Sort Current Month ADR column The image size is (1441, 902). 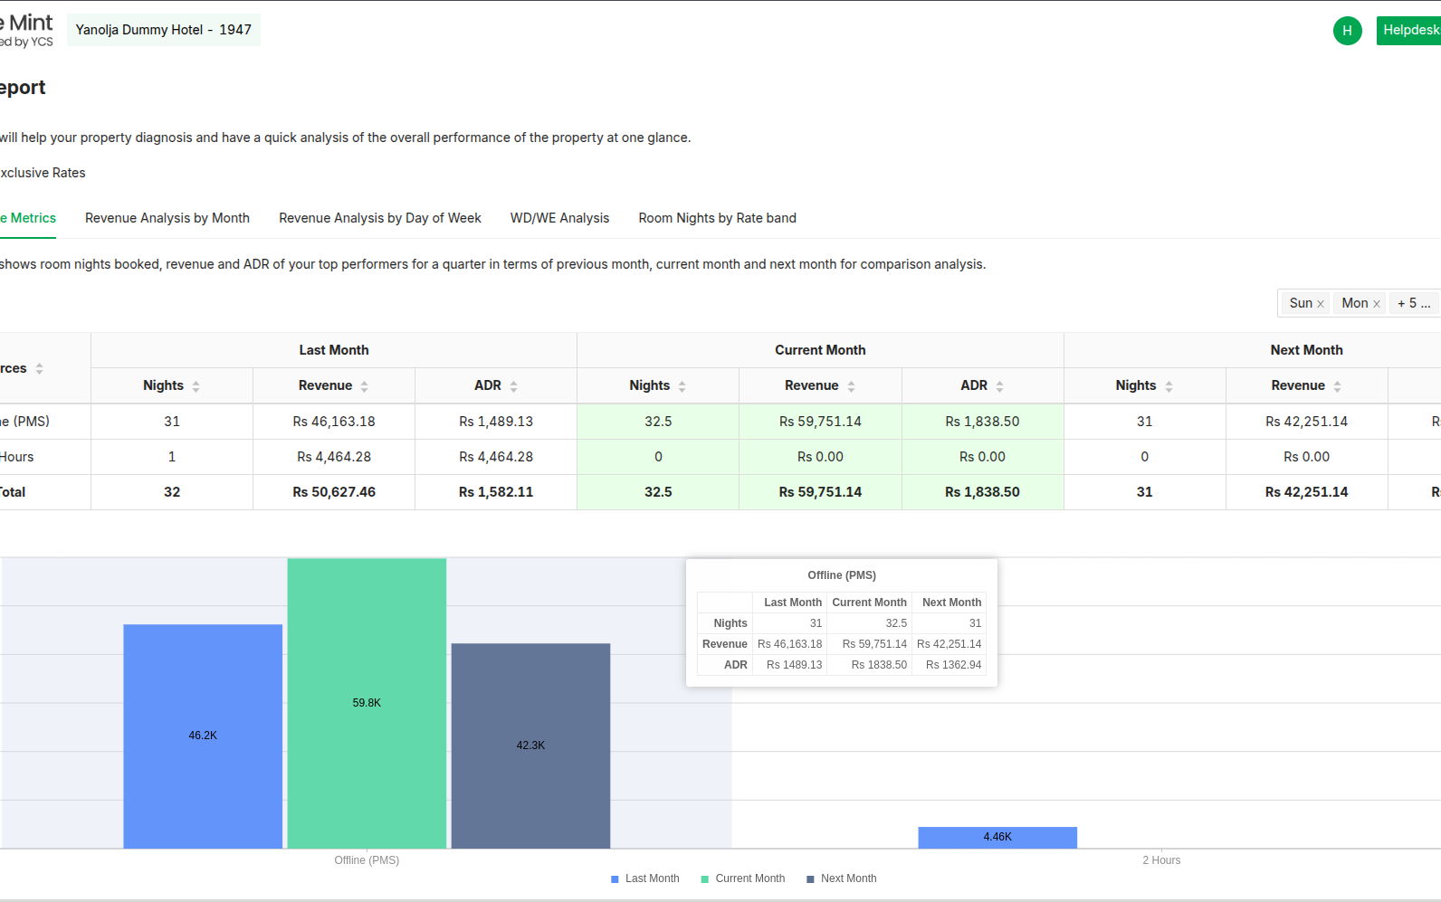(999, 386)
